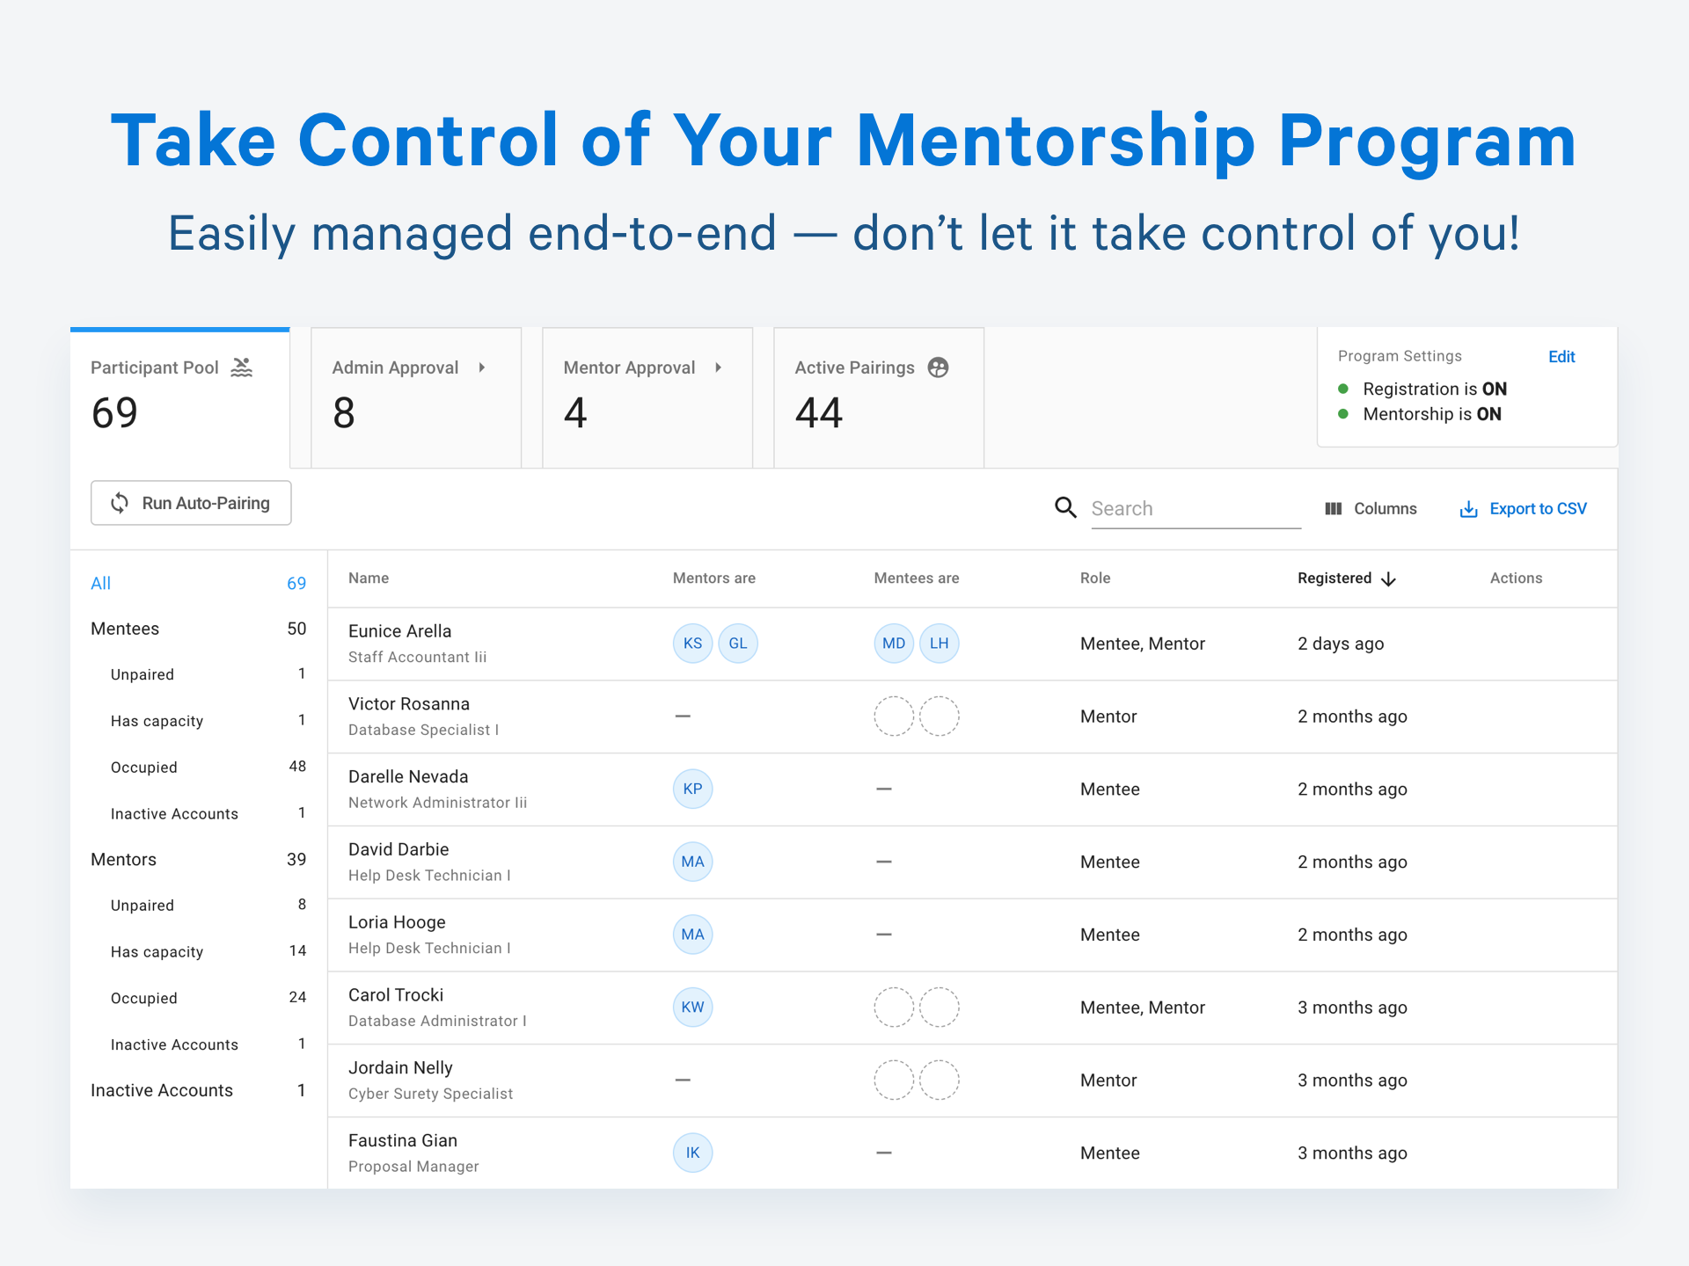Image resolution: width=1689 pixels, height=1266 pixels.
Task: Toggle the Registered column sort arrow
Action: tap(1389, 578)
